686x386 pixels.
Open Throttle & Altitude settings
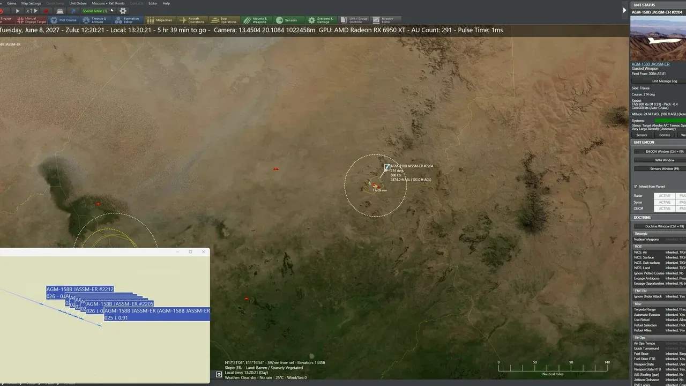click(94, 20)
